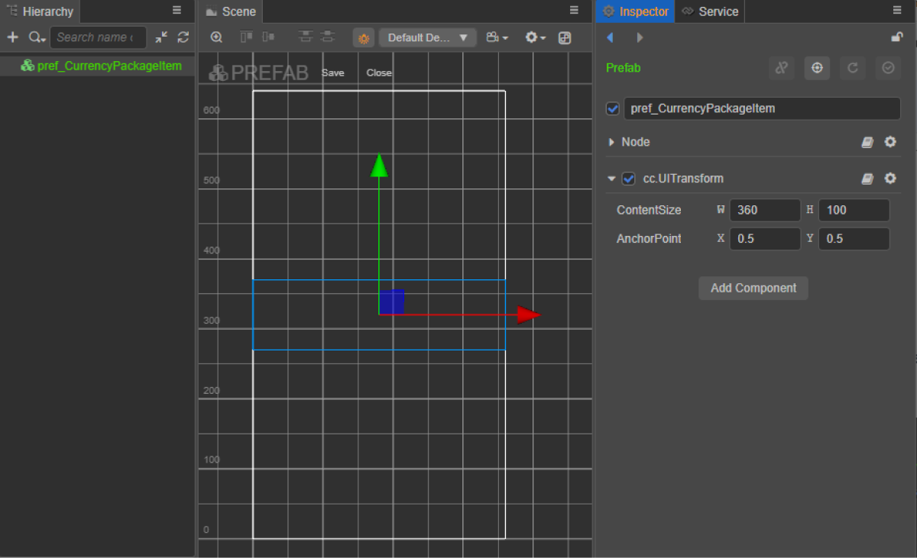Disable the cc.UITransform component checkbox

pyautogui.click(x=628, y=179)
